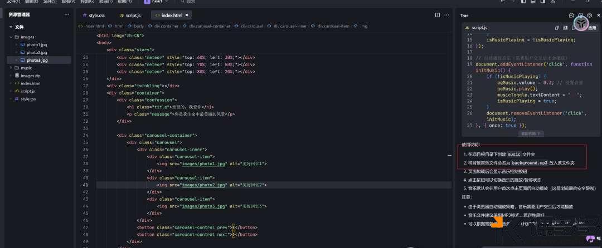Screen dimensions: 602x248
Task: Start a new chat in Trae panel
Action: point(571,16)
